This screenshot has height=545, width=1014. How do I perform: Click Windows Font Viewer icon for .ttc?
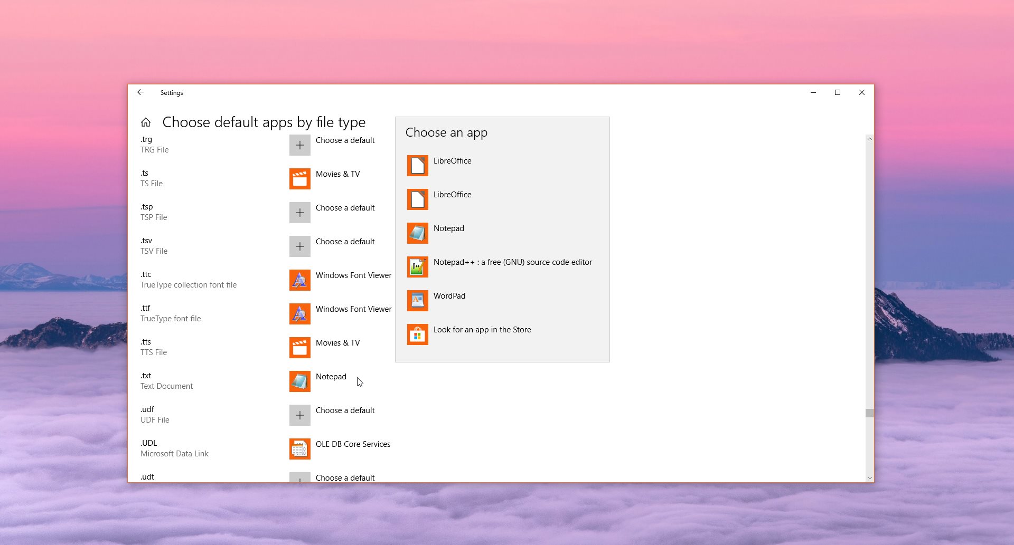[x=299, y=280]
